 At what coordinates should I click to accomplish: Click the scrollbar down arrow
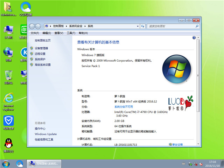[x=198, y=144]
